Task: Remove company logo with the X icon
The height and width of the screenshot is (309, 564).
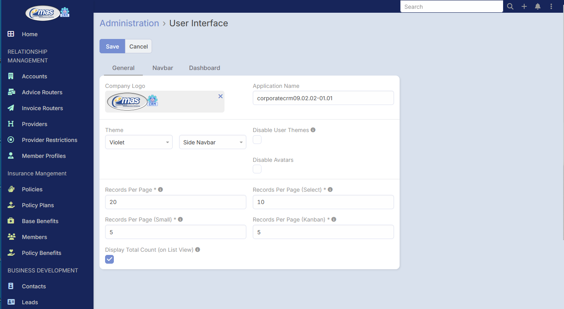Action: [x=221, y=96]
